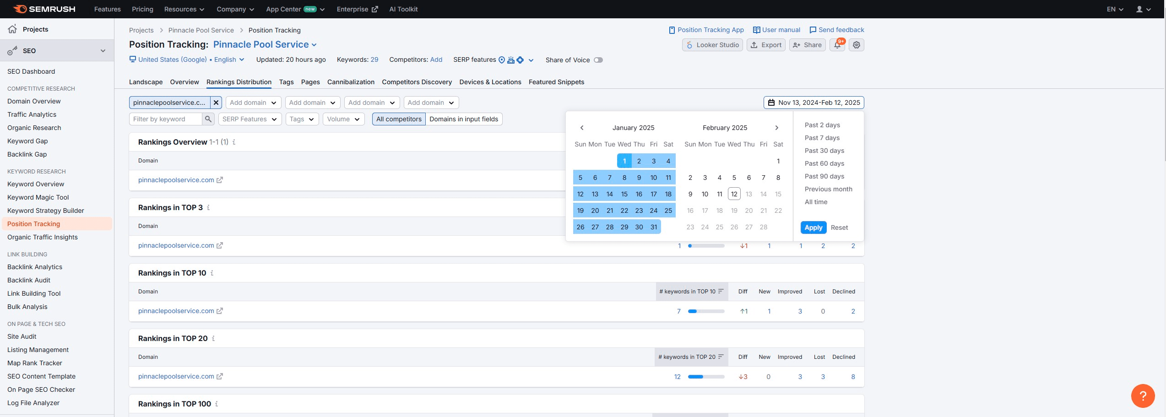The image size is (1166, 417).
Task: Clear the pinnaclepoolservice.com domain field
Action: point(216,103)
